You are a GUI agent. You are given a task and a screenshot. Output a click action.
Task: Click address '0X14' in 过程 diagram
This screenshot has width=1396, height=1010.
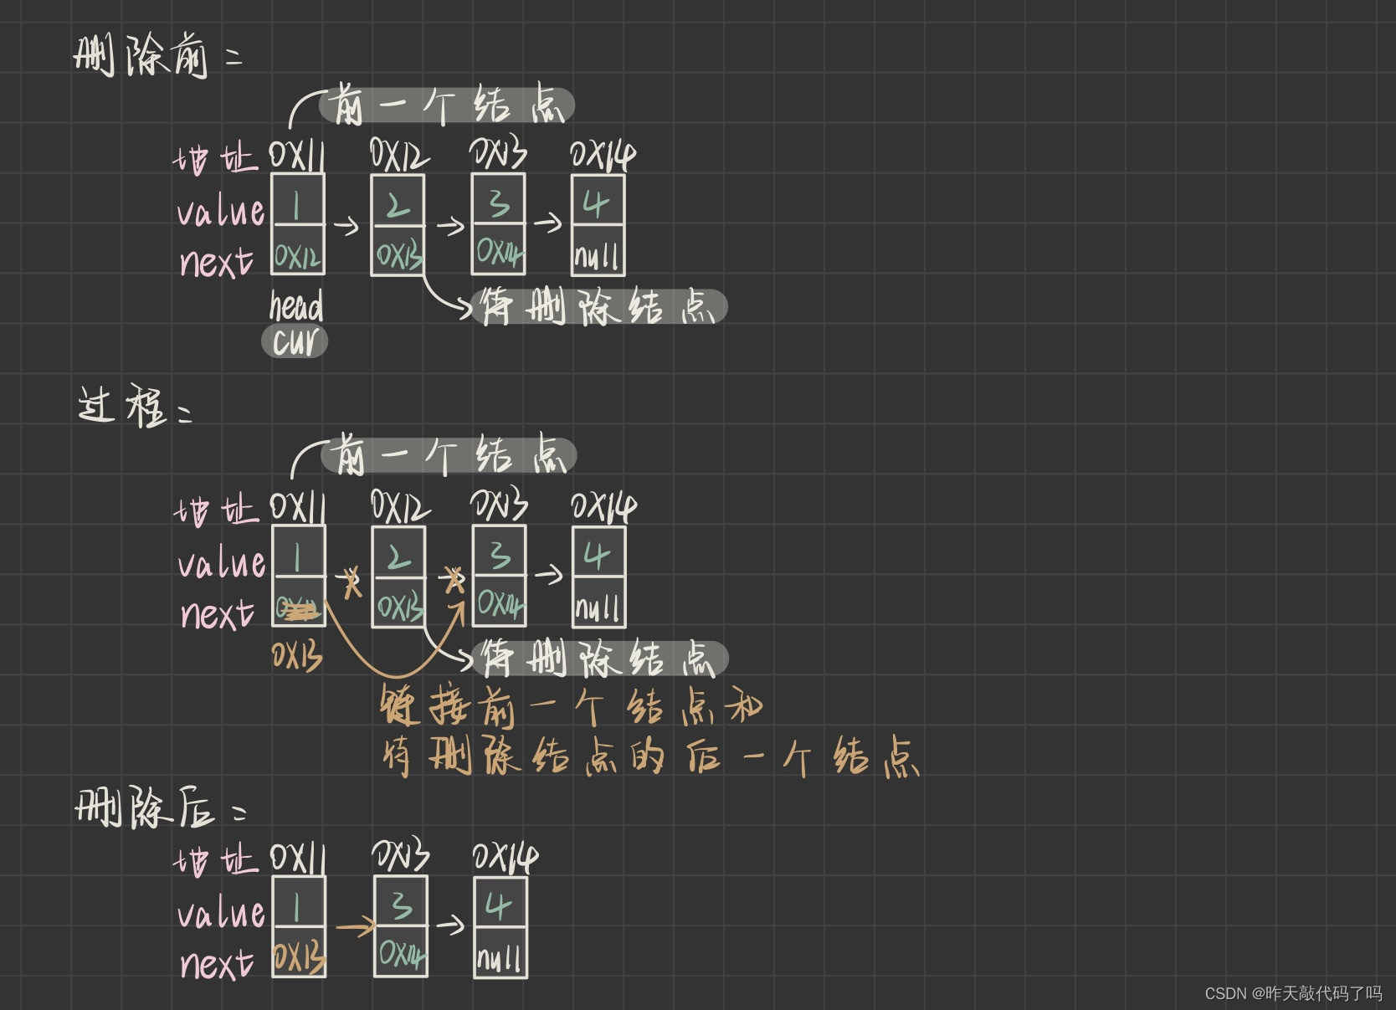click(x=603, y=506)
